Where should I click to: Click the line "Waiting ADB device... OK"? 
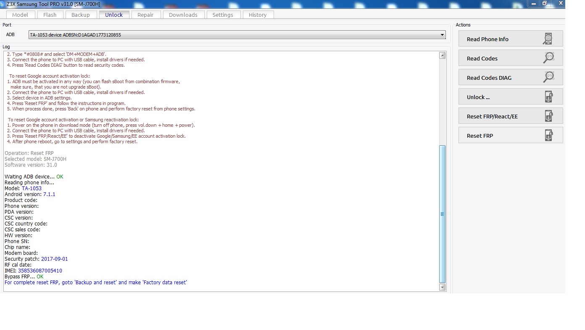click(x=34, y=177)
